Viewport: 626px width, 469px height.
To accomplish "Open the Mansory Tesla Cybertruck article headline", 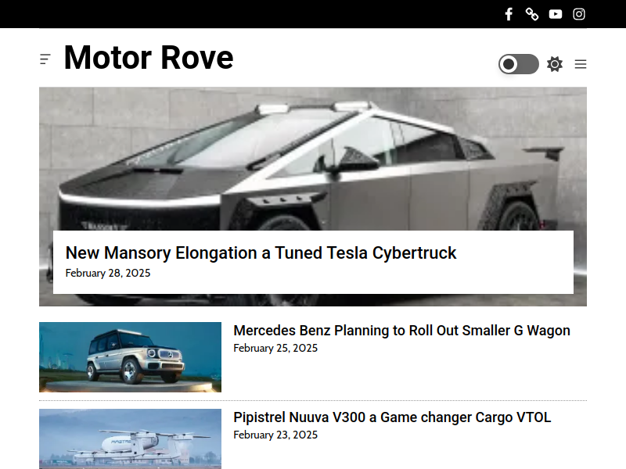I will [x=261, y=252].
